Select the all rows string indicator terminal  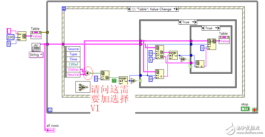tap(51, 130)
